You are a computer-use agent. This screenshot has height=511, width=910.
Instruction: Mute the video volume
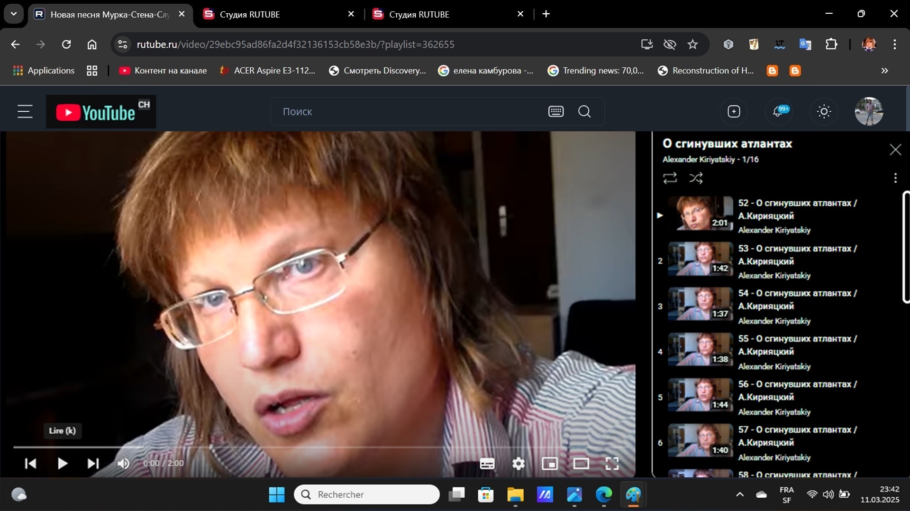(123, 463)
